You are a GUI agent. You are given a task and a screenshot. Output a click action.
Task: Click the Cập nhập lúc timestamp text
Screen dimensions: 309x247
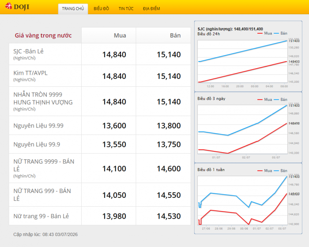click(45, 235)
